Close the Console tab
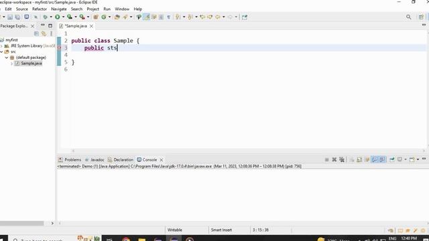Viewport: 429px width, 241px height. (x=162, y=160)
